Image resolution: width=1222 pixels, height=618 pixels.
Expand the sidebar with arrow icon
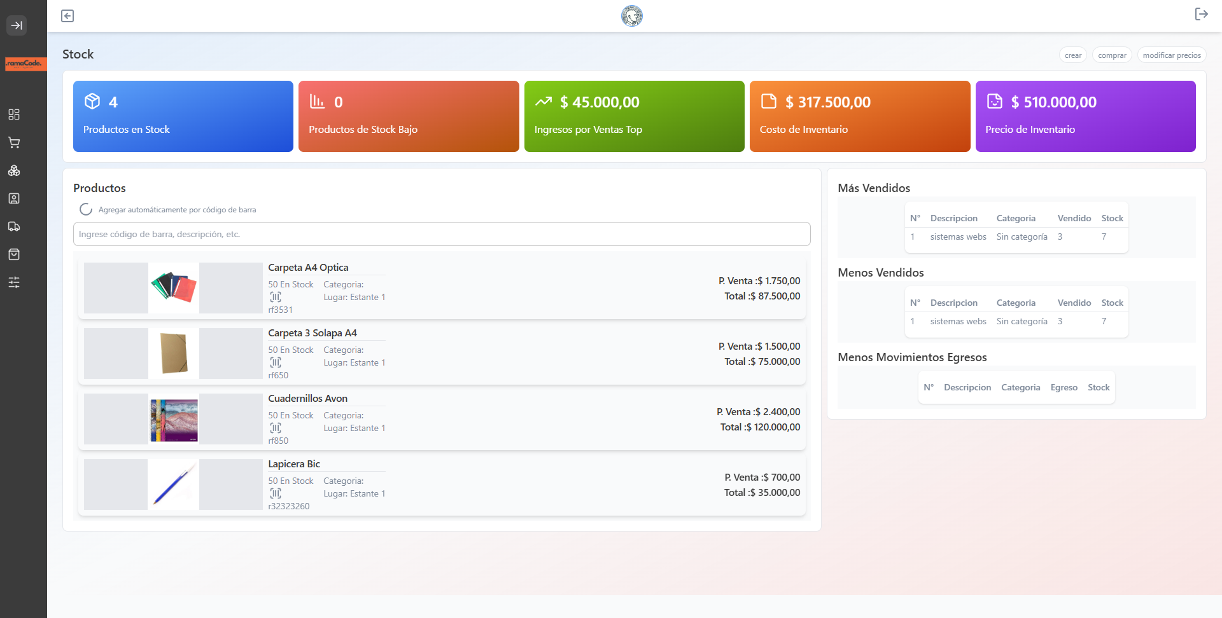click(17, 25)
